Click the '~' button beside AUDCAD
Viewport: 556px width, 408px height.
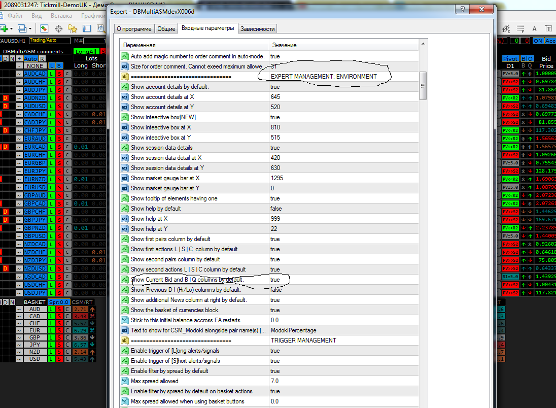tap(19, 74)
